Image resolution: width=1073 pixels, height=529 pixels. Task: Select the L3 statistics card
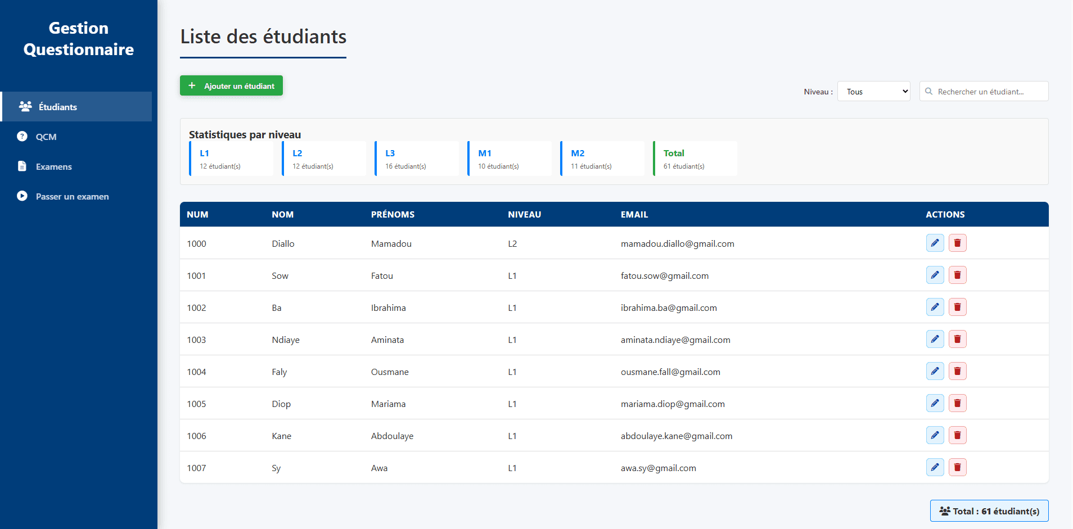pos(417,159)
